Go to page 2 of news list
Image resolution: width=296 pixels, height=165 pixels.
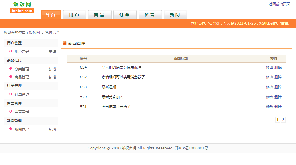283,120
